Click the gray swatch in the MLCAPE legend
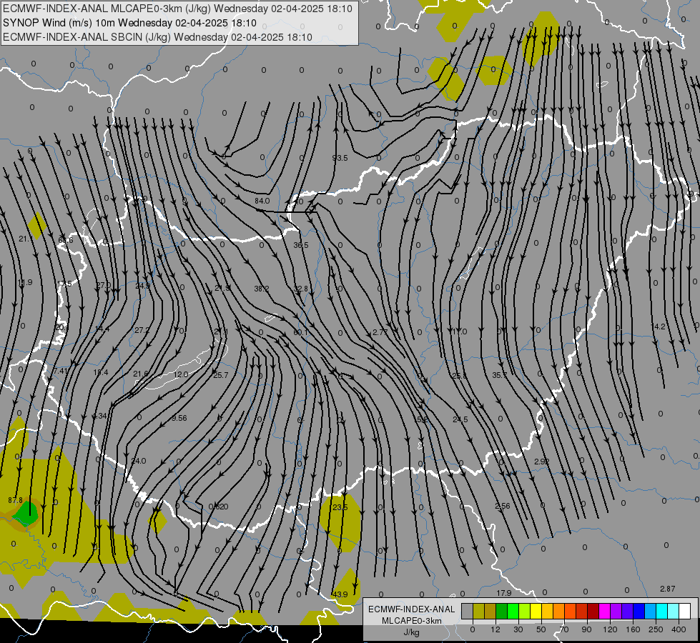The image size is (700, 643). point(467,611)
